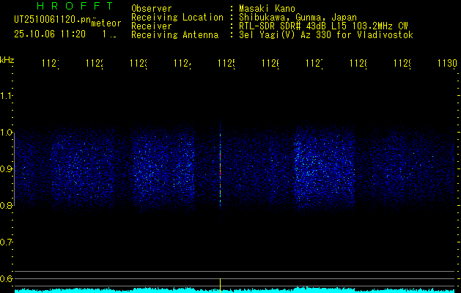461x293 pixels.
Task: Click the 0.7 frequency axis label
Action: point(6,242)
